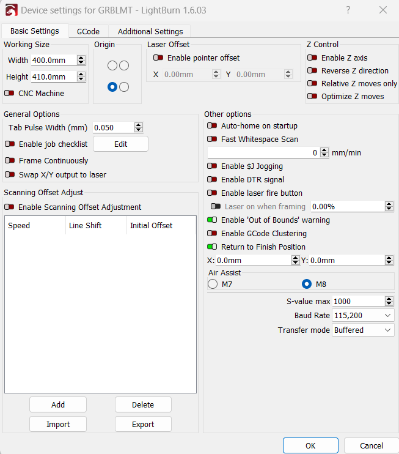
Task: Click the Export button
Action: pyautogui.click(x=143, y=424)
